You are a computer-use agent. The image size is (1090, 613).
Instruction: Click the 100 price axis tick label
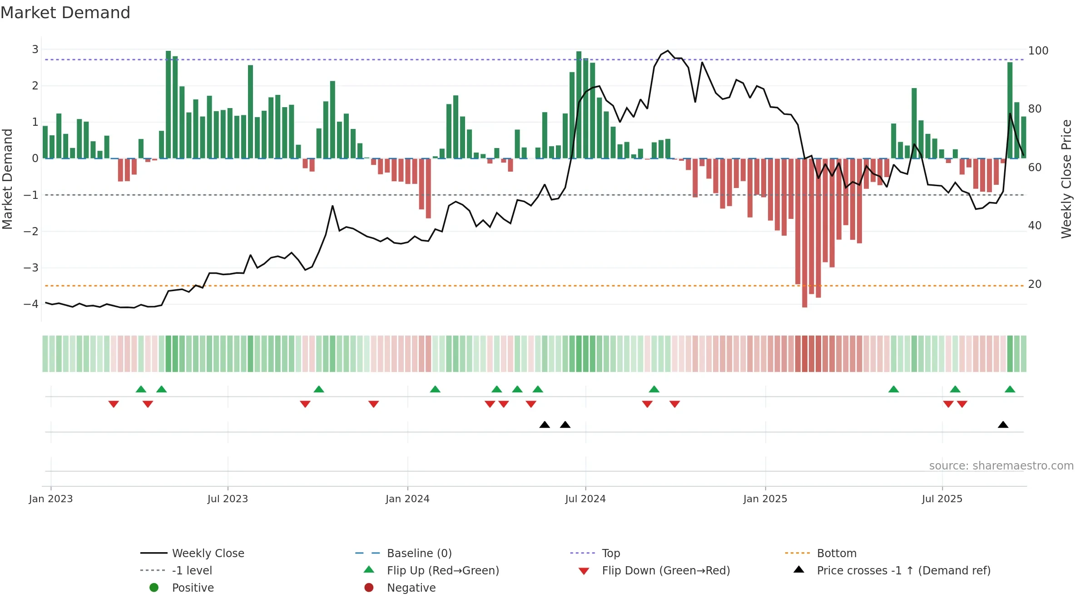click(1038, 50)
